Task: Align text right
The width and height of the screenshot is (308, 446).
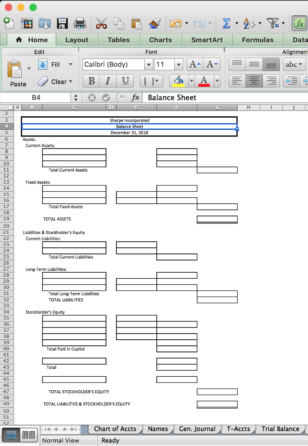Action: 271,81
